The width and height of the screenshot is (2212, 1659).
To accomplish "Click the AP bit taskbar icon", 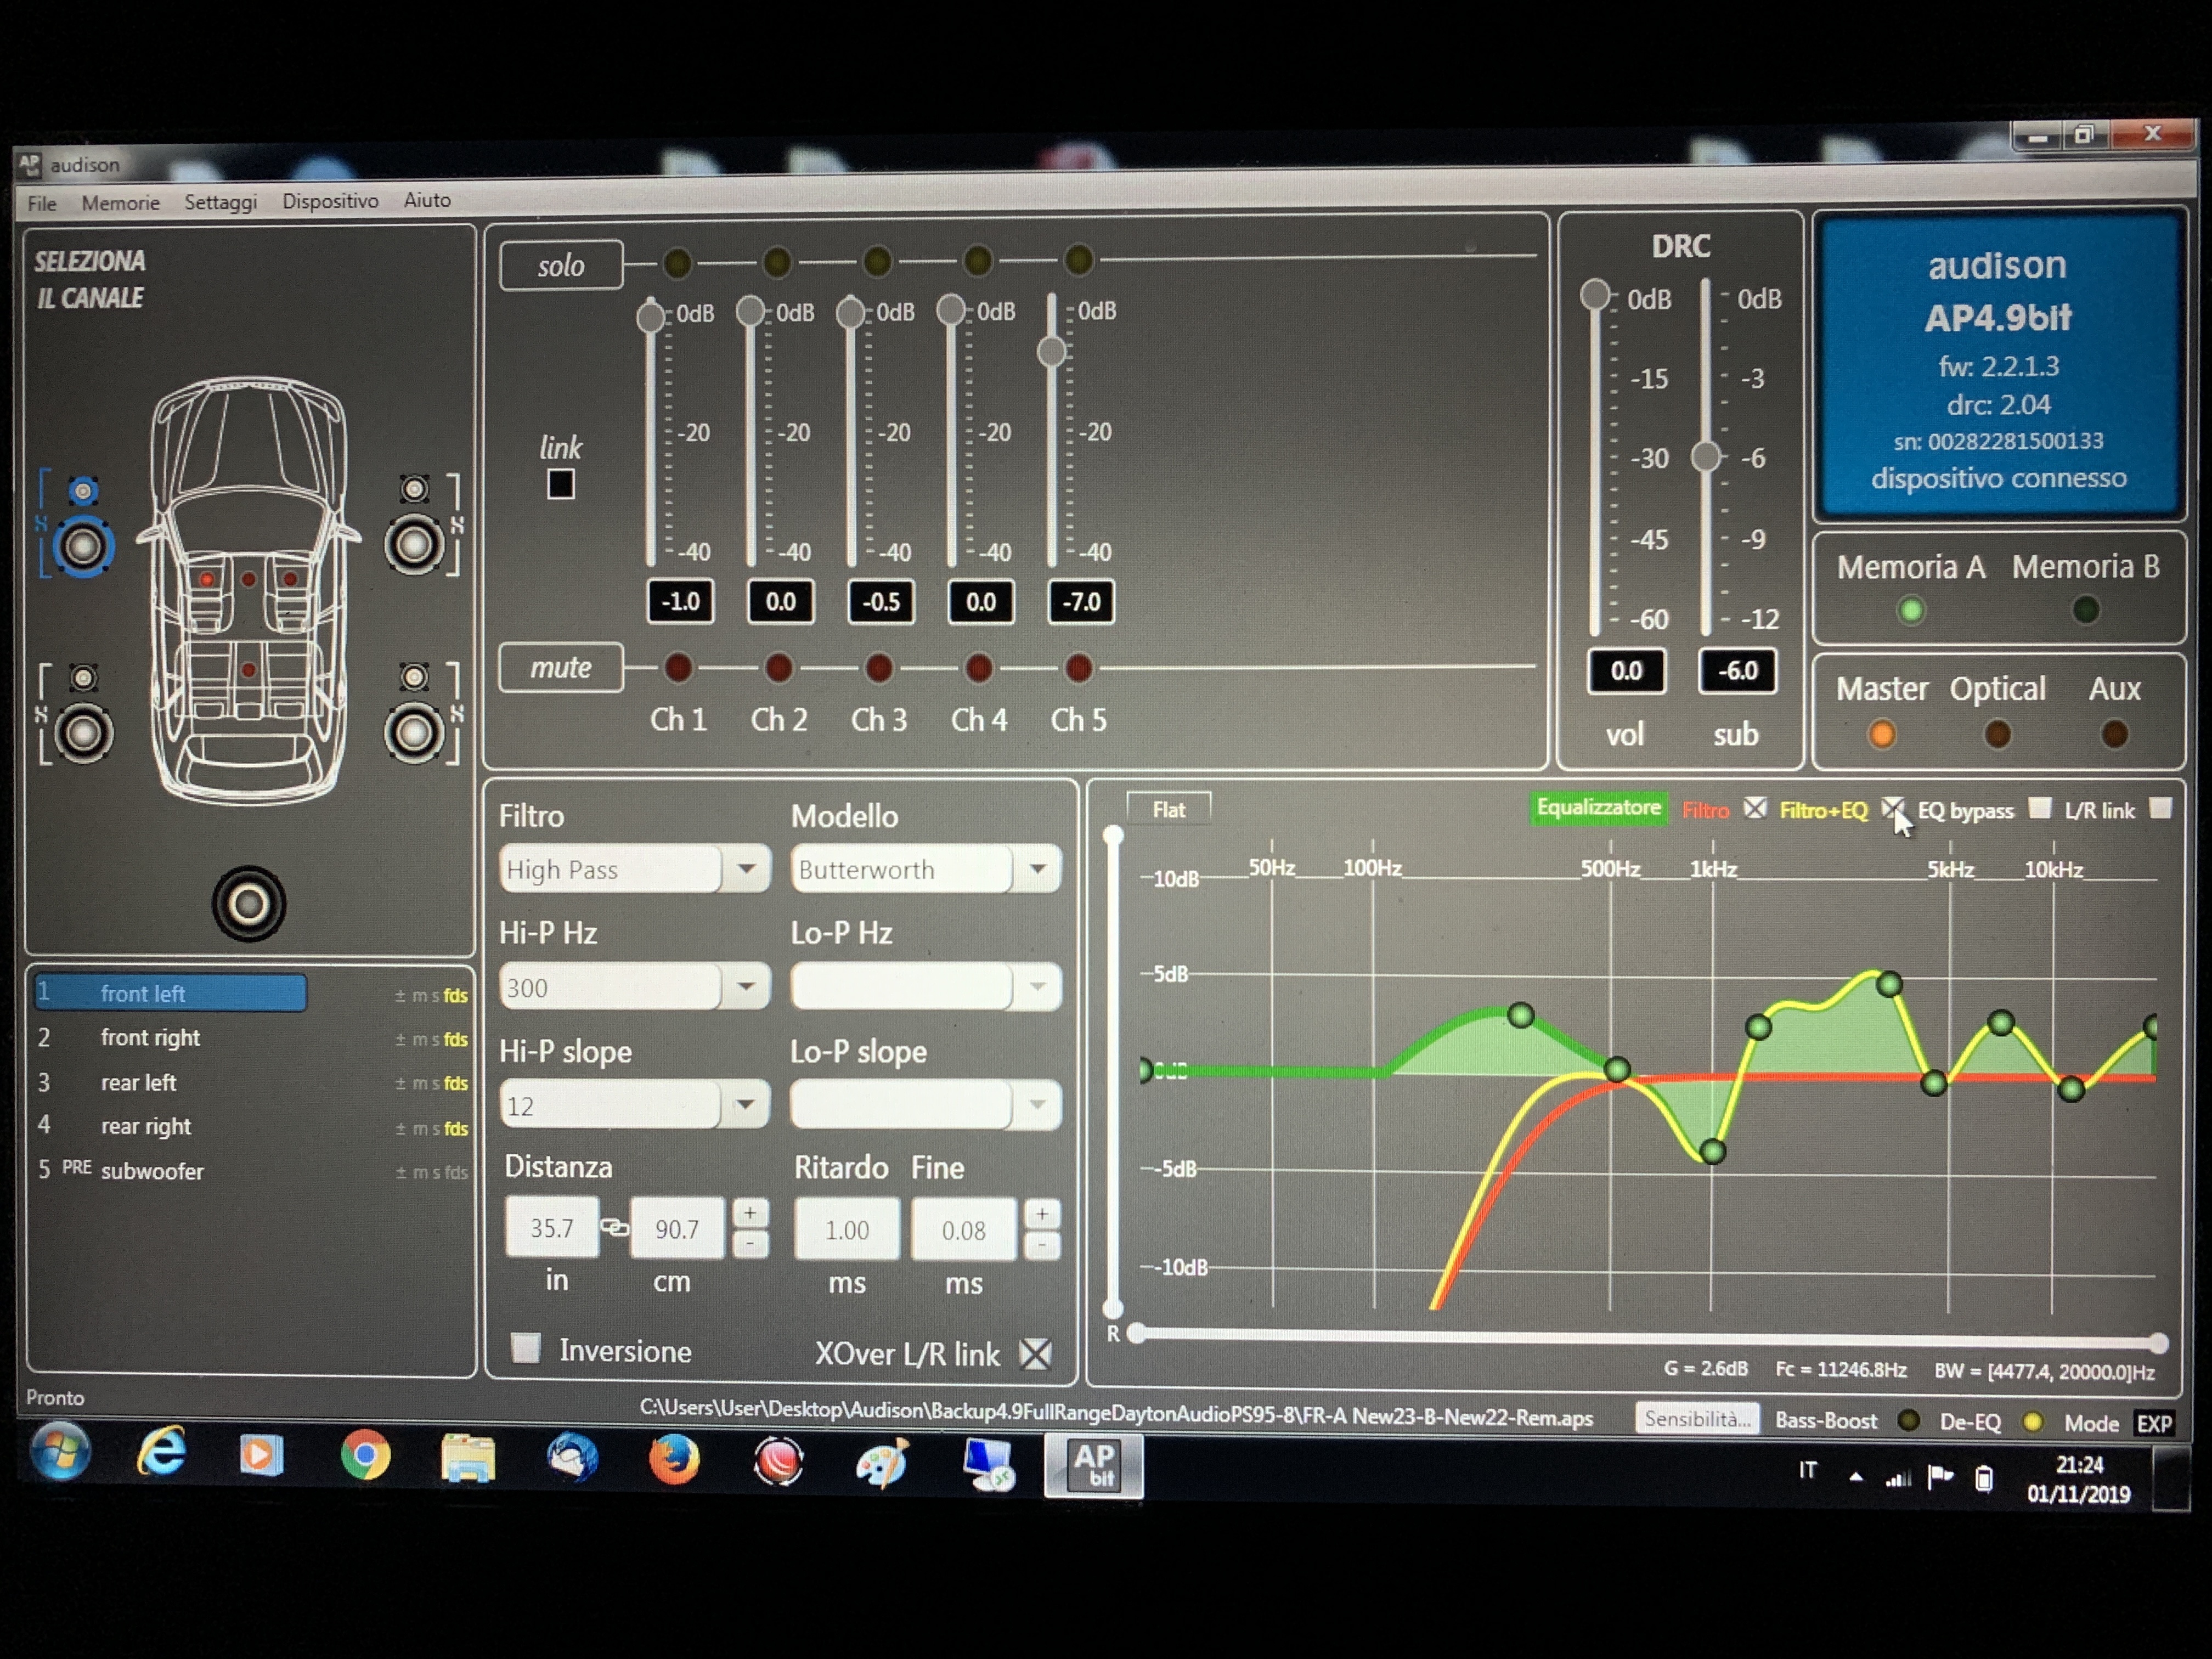I will (1094, 1466).
